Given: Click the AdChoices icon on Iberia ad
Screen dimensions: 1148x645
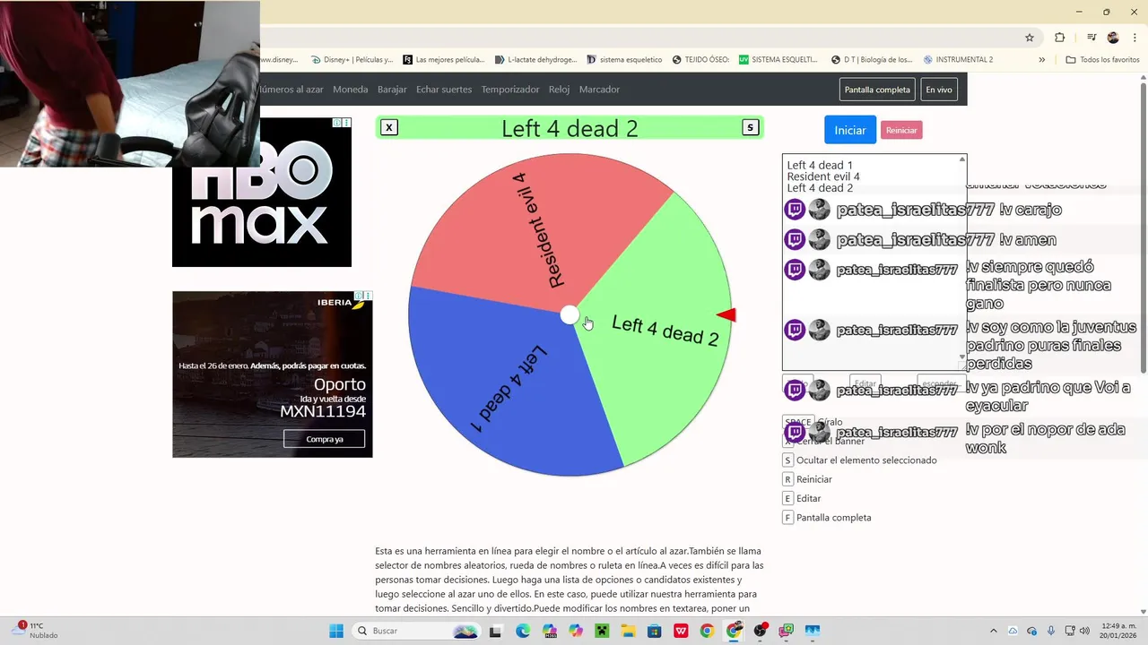Looking at the screenshot, I should click(x=359, y=296).
